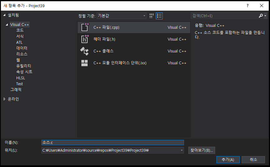The height and width of the screenshot is (167, 270).
Task: Click the 검색(Ctrl+E) search box
Action: [224, 16]
